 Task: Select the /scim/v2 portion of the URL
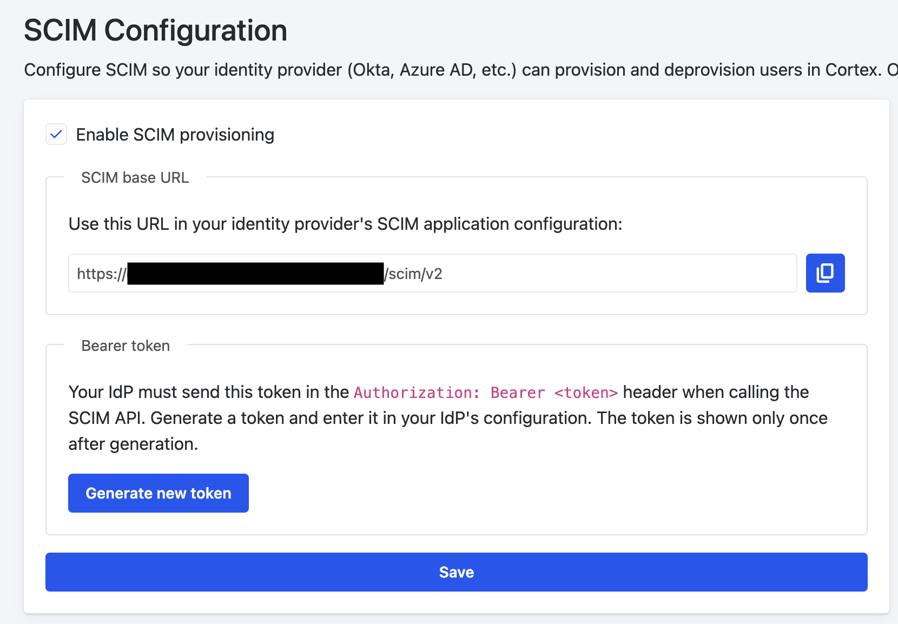pos(414,274)
